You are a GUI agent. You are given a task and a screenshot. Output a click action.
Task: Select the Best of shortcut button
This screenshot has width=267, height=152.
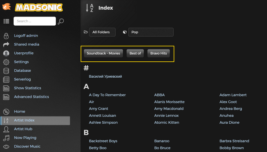coord(135,53)
